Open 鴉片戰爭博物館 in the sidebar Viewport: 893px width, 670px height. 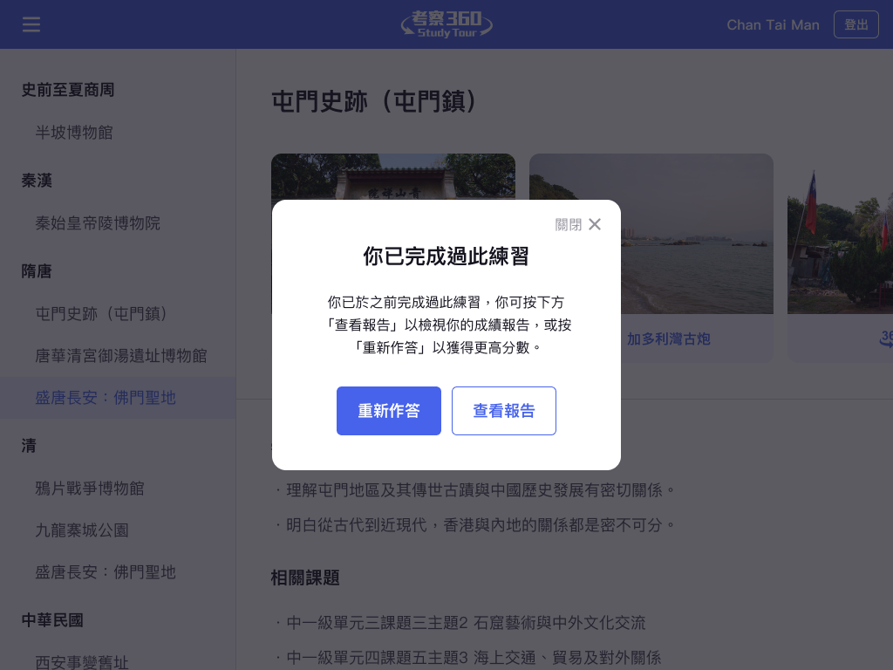pos(90,489)
